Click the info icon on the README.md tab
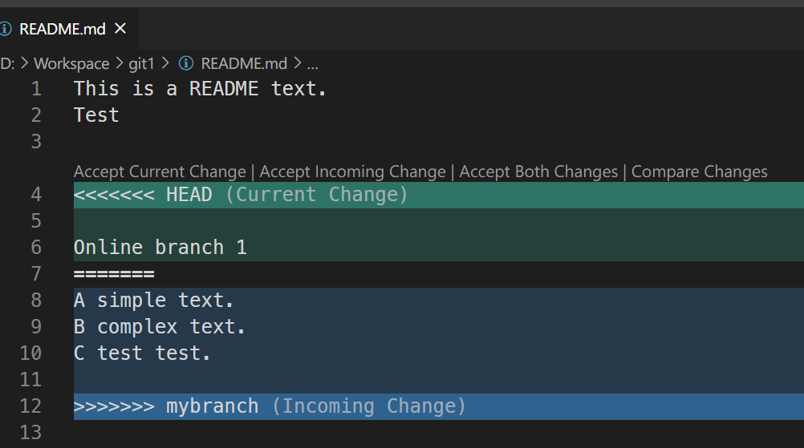 tap(6, 29)
